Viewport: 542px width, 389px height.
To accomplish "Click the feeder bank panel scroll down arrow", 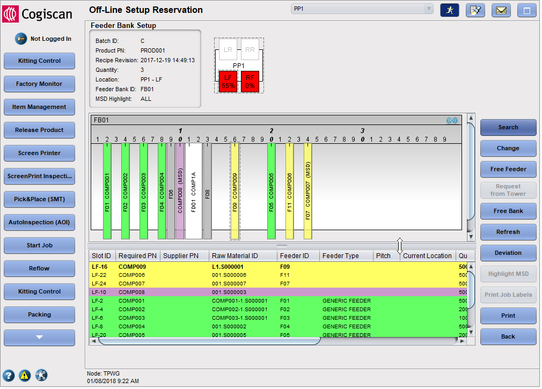I will tap(471, 237).
